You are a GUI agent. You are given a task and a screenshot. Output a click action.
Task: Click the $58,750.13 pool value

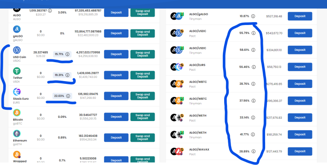pyautogui.click(x=274, y=67)
